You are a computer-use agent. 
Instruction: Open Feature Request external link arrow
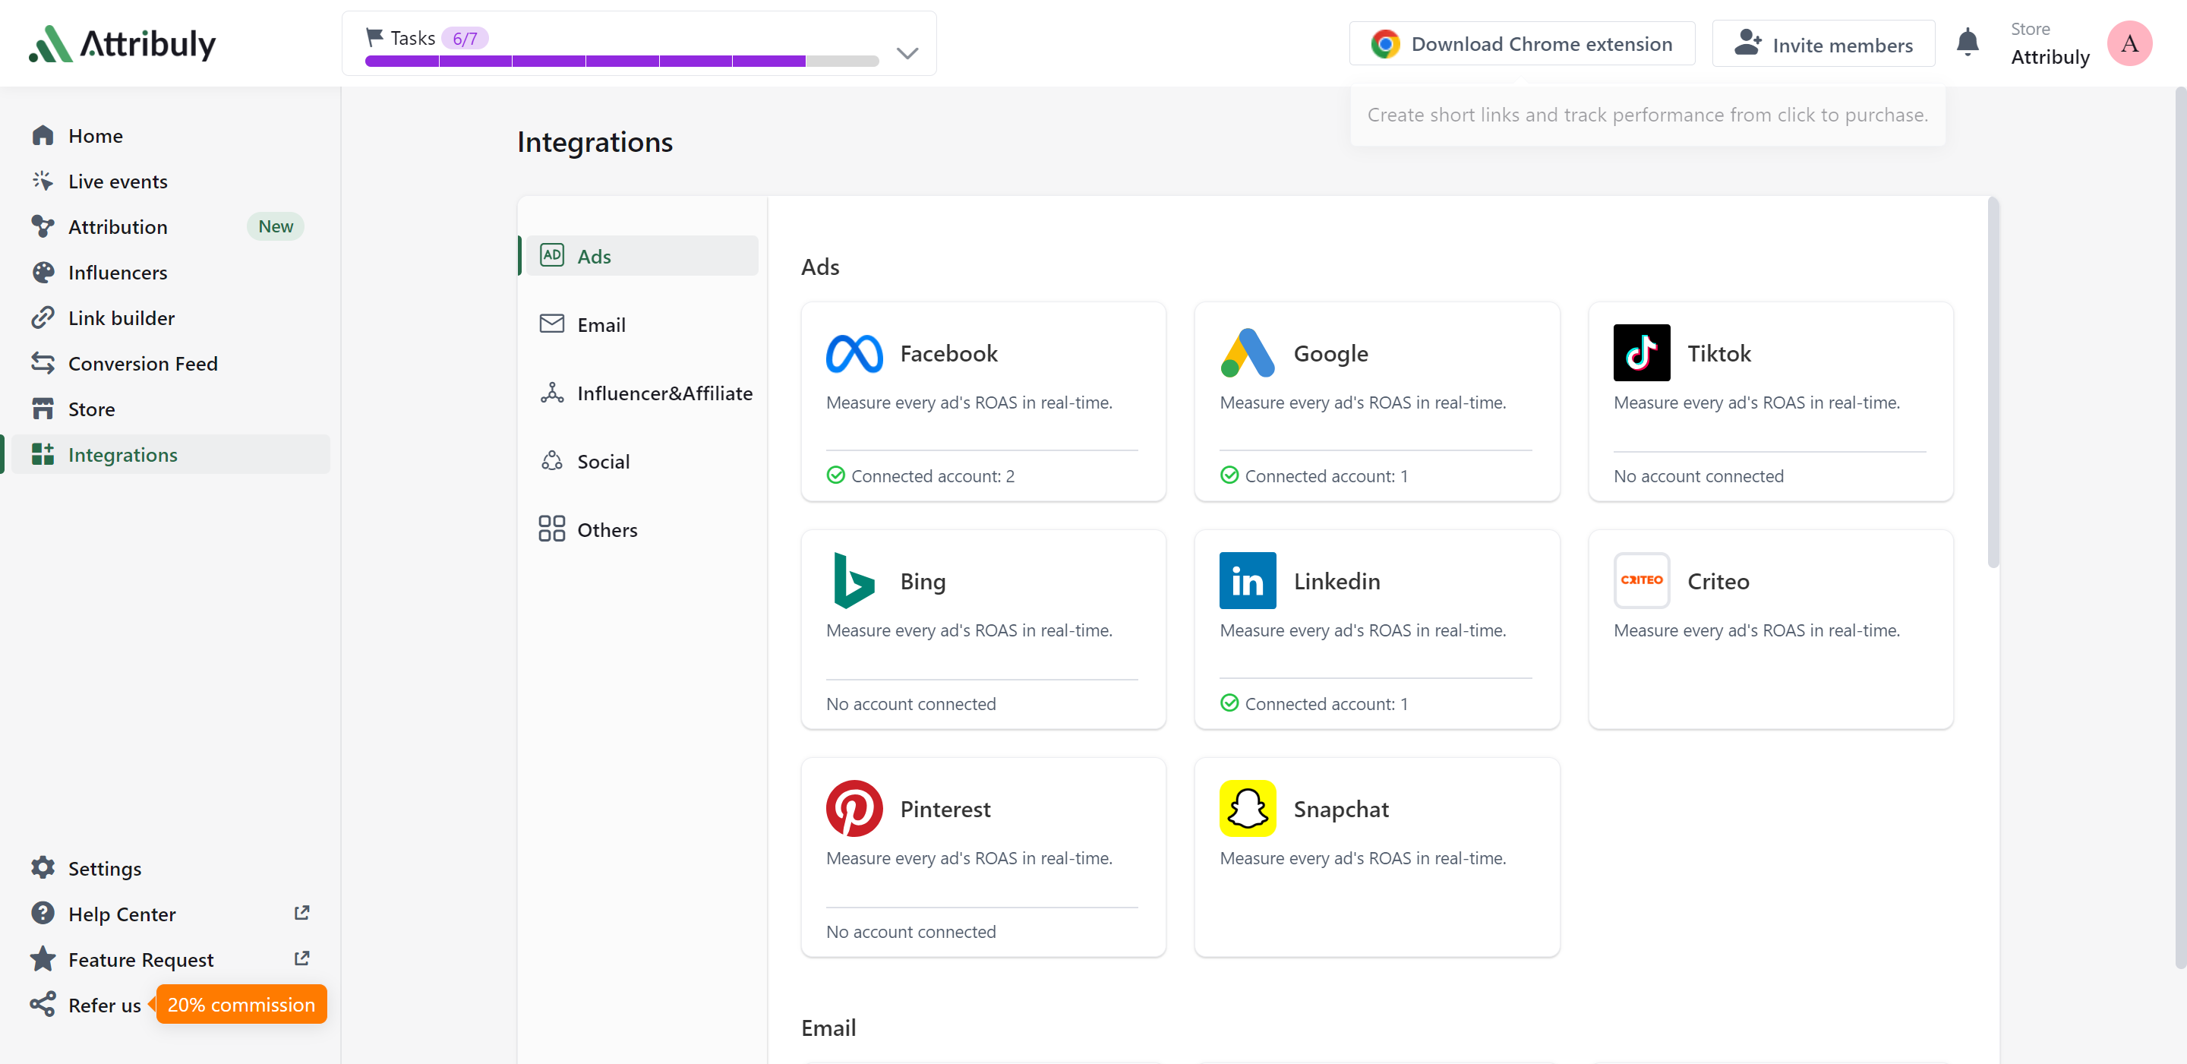click(x=301, y=958)
